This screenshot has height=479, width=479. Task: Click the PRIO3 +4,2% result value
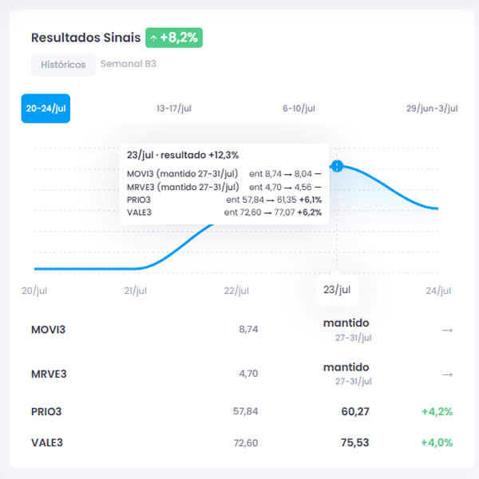(437, 412)
